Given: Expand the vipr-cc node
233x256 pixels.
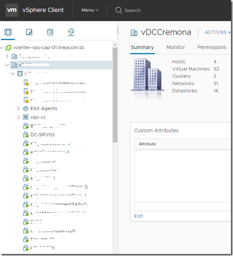Looking at the screenshot, I should click(x=18, y=117).
